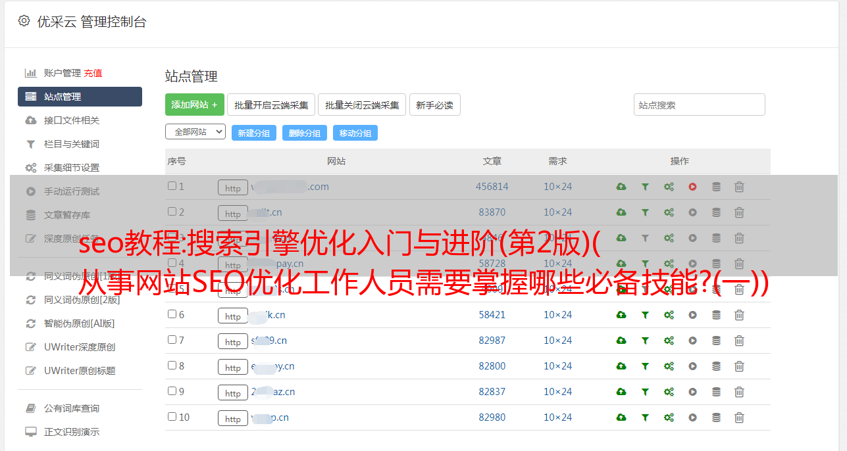
Task: Click the 10×24 demand link in row 9
Action: (558, 392)
